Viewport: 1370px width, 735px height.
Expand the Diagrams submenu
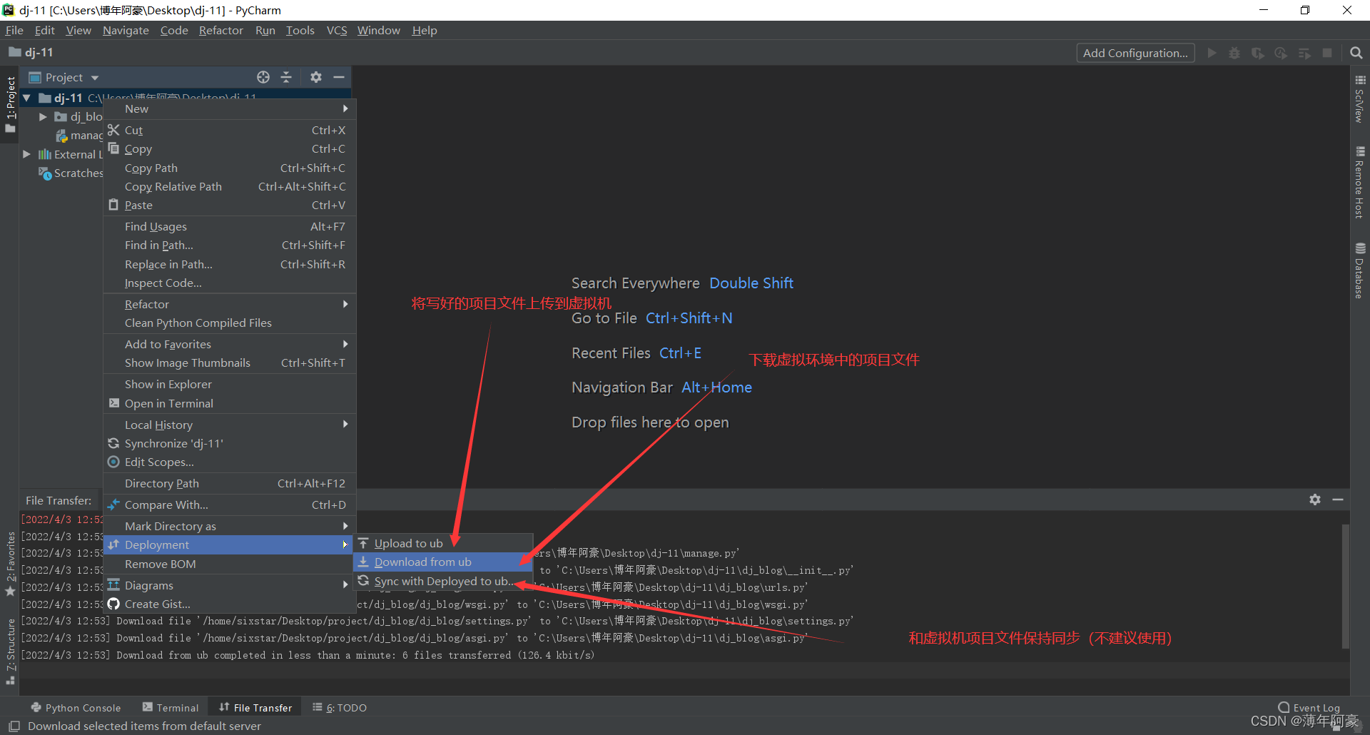pyautogui.click(x=230, y=585)
